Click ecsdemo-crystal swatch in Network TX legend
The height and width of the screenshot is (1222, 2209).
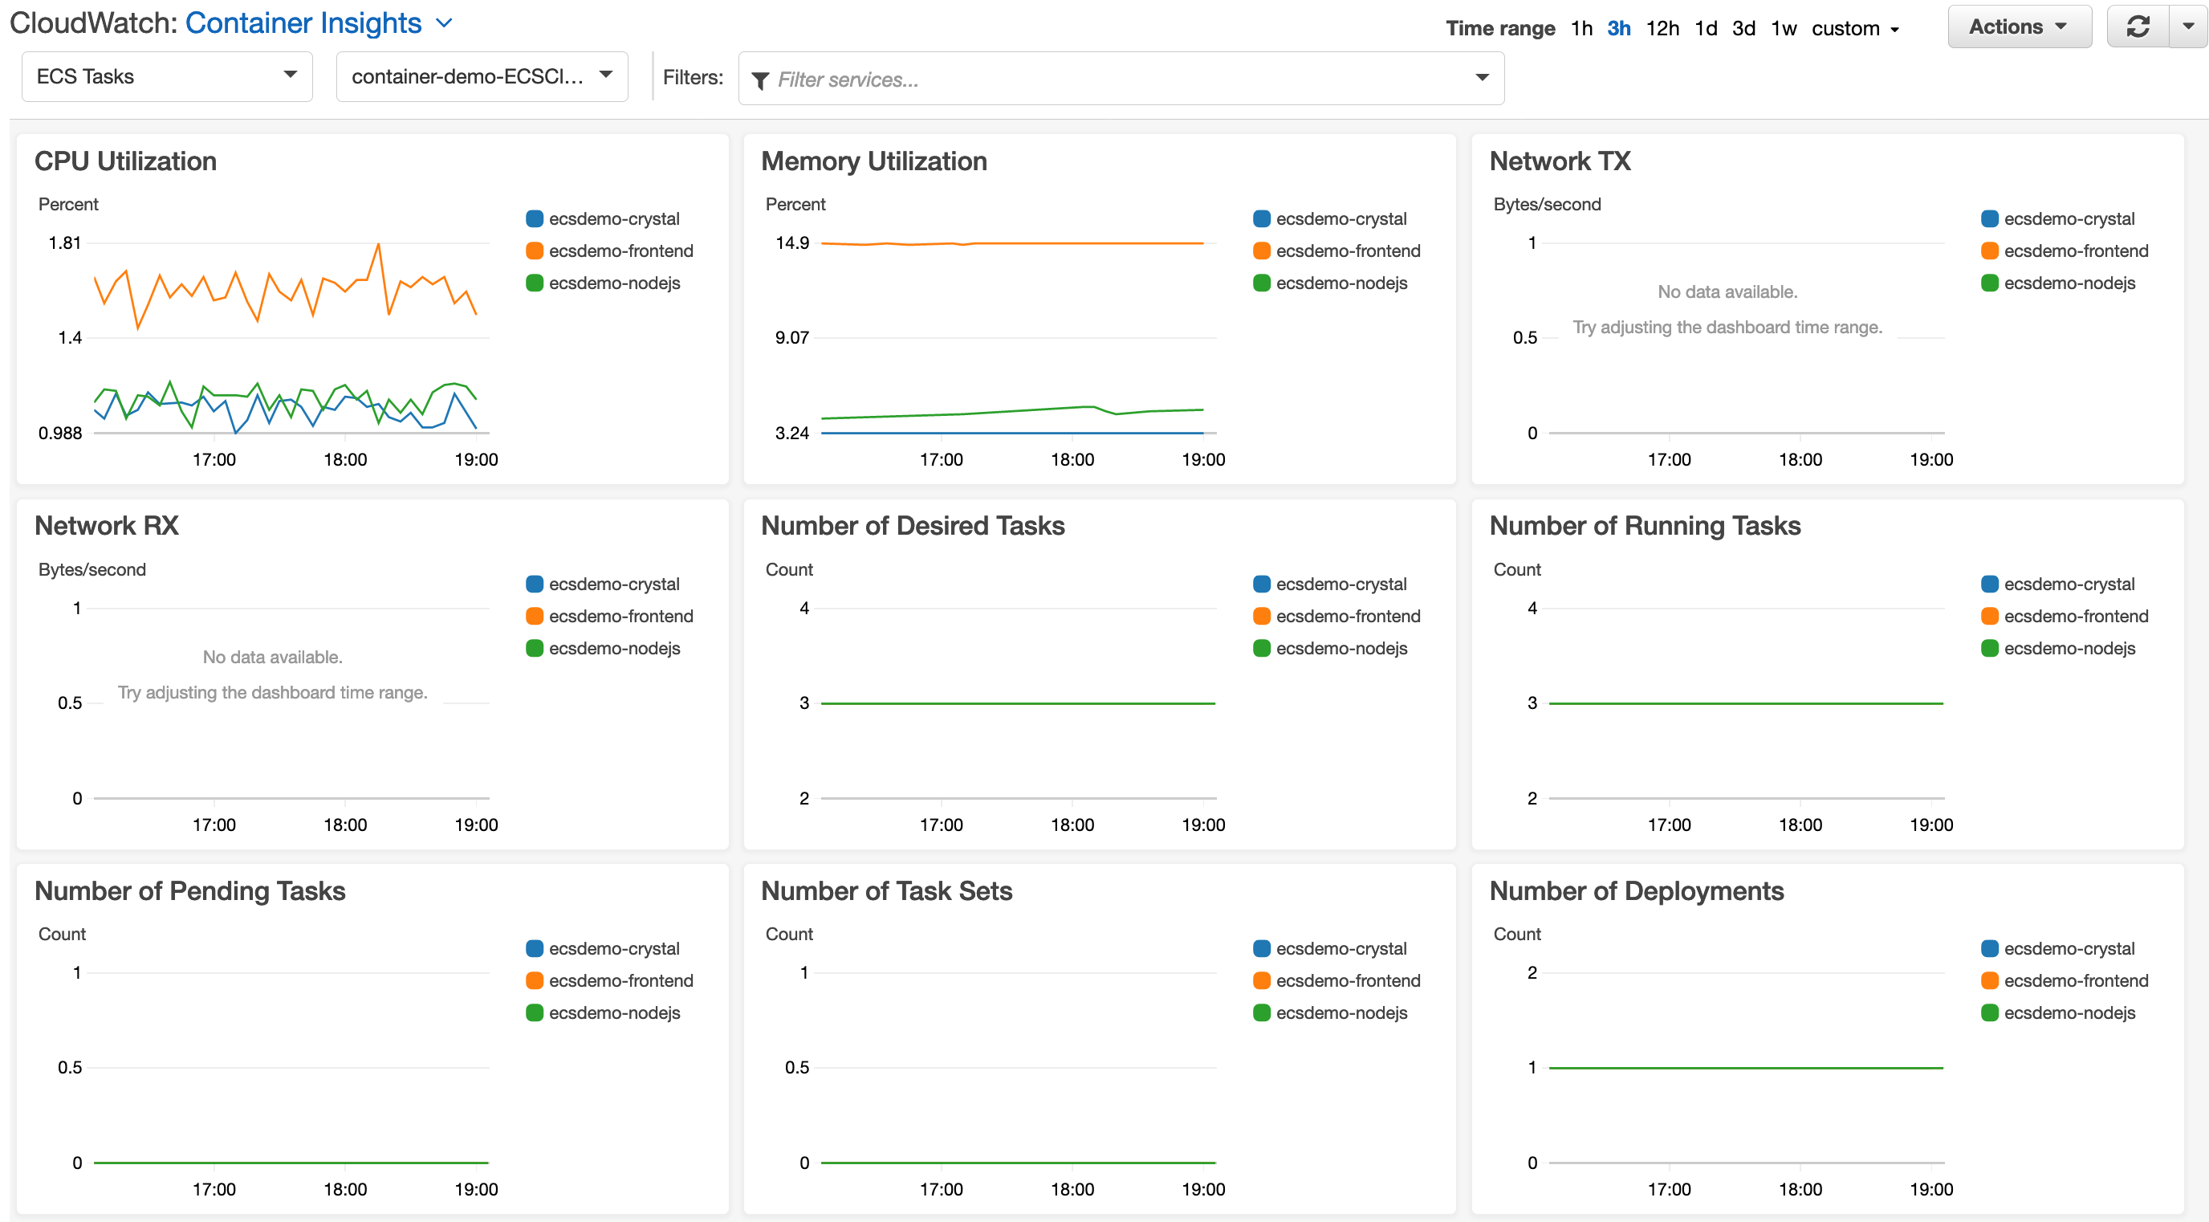[x=1990, y=218]
